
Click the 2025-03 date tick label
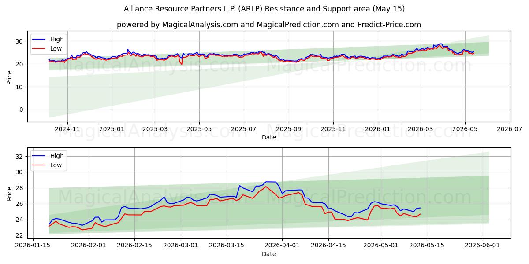point(155,129)
